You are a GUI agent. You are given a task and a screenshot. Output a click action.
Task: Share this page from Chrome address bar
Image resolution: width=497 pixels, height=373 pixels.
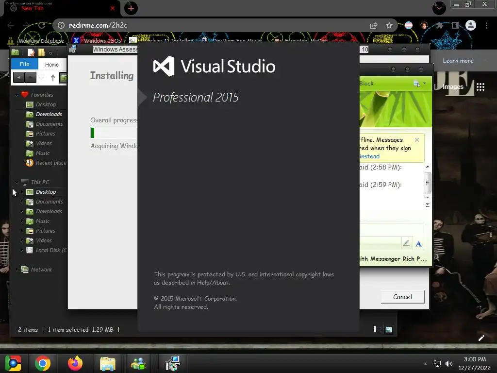tap(374, 25)
